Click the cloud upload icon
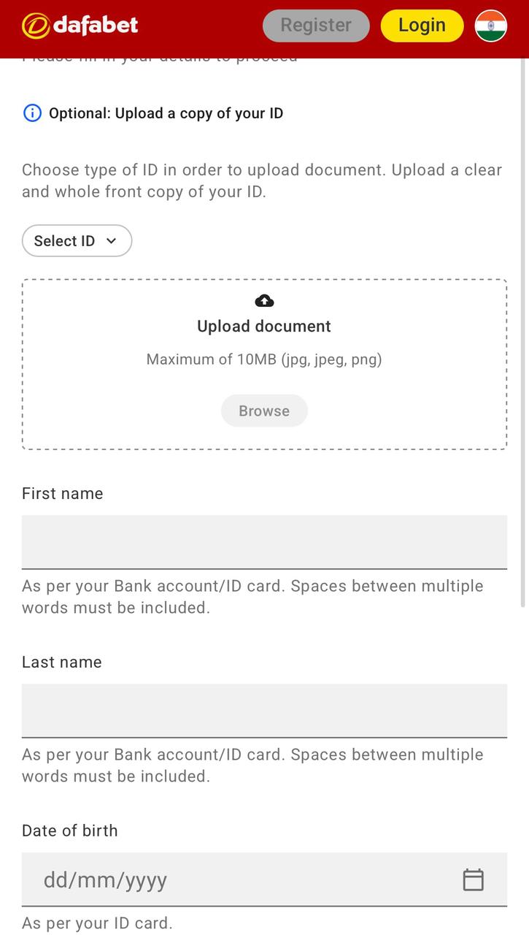 264,301
